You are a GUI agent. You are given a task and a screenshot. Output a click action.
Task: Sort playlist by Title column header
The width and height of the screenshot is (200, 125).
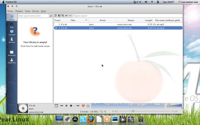coord(74,20)
